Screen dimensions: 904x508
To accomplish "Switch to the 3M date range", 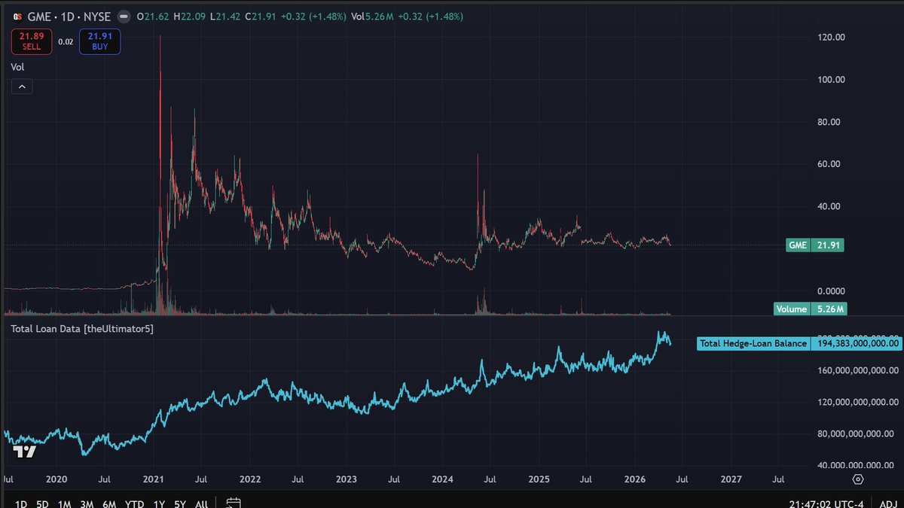I will (x=87, y=503).
